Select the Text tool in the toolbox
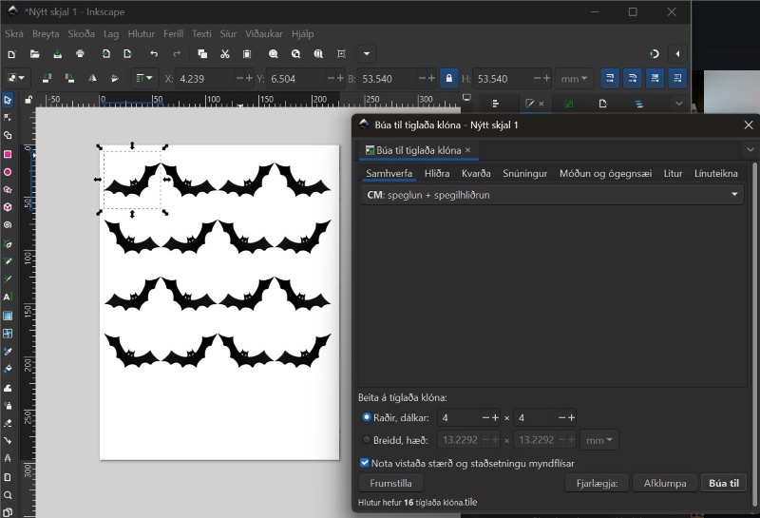The image size is (760, 518). click(x=8, y=297)
